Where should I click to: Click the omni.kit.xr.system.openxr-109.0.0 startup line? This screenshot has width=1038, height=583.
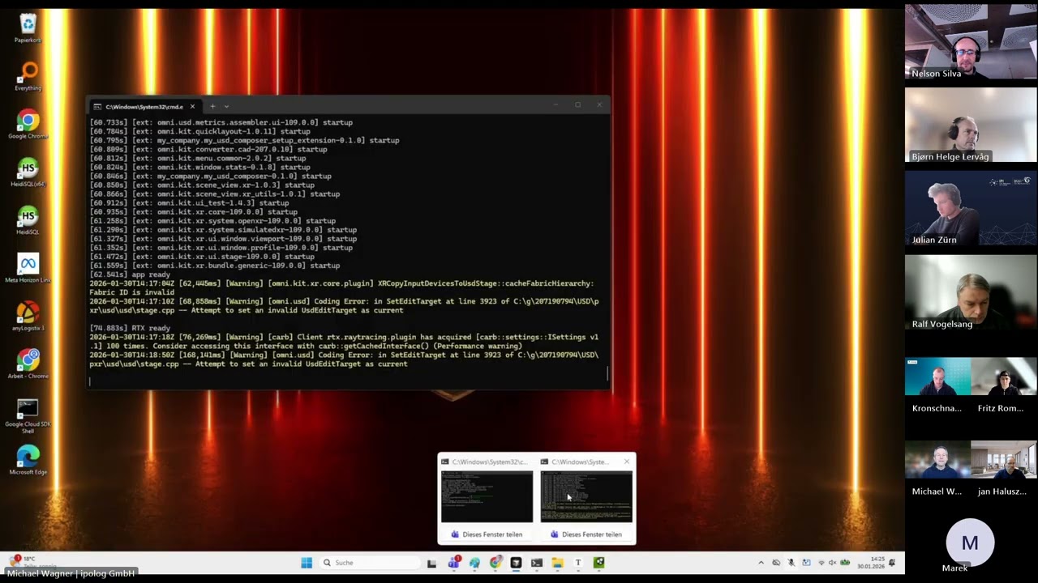pyautogui.click(x=212, y=221)
